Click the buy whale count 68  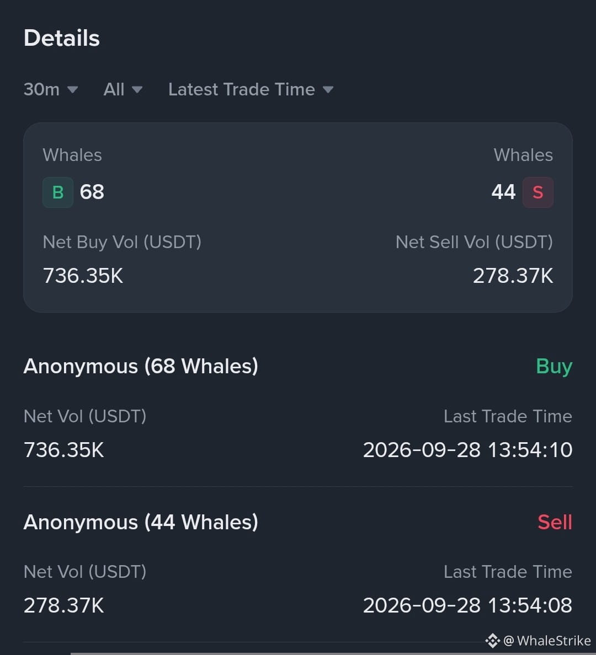(x=92, y=192)
